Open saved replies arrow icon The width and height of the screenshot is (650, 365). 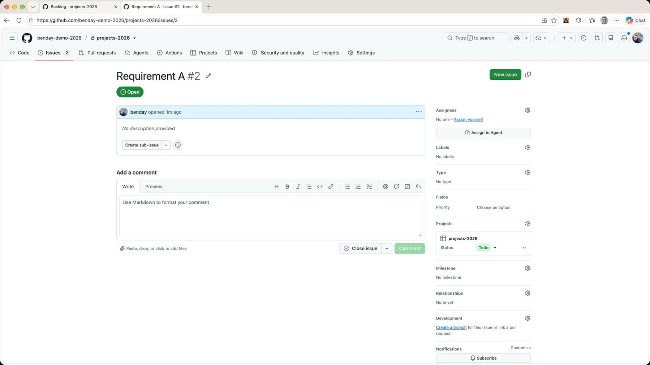tap(418, 186)
